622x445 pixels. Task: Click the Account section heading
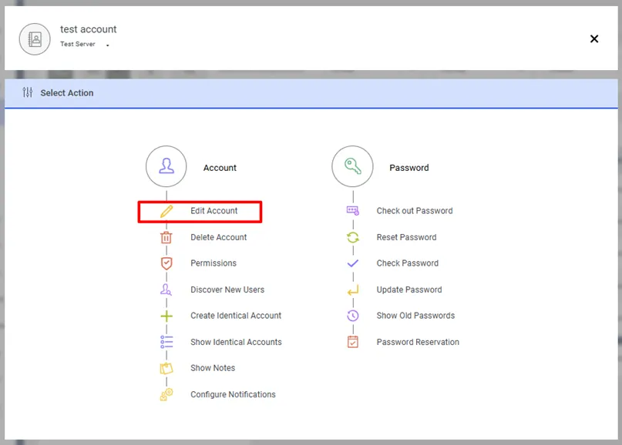click(x=220, y=168)
